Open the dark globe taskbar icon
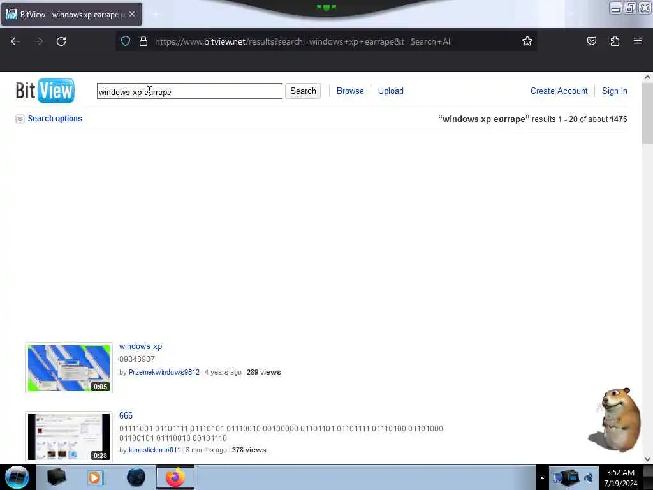 tap(136, 477)
